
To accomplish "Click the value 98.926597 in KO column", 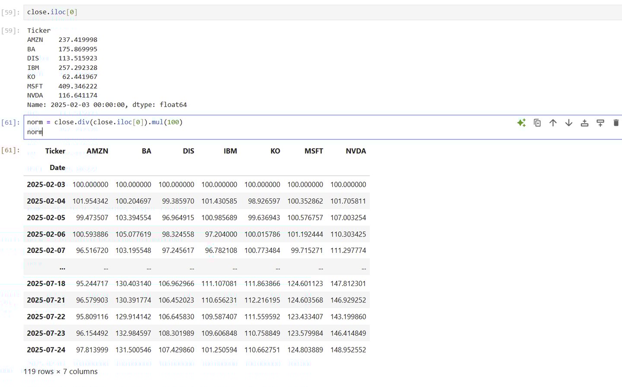I will [x=264, y=201].
